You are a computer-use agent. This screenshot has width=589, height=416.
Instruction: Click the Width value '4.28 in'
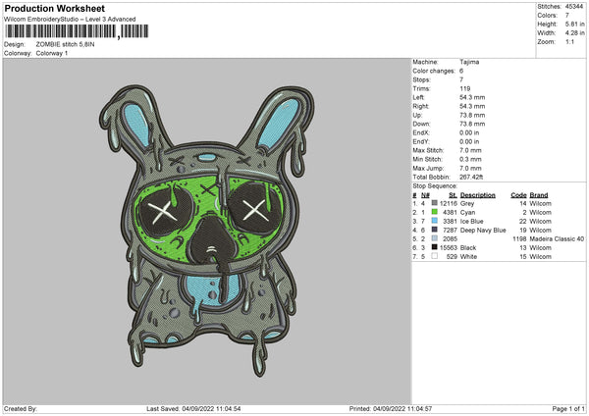(574, 33)
